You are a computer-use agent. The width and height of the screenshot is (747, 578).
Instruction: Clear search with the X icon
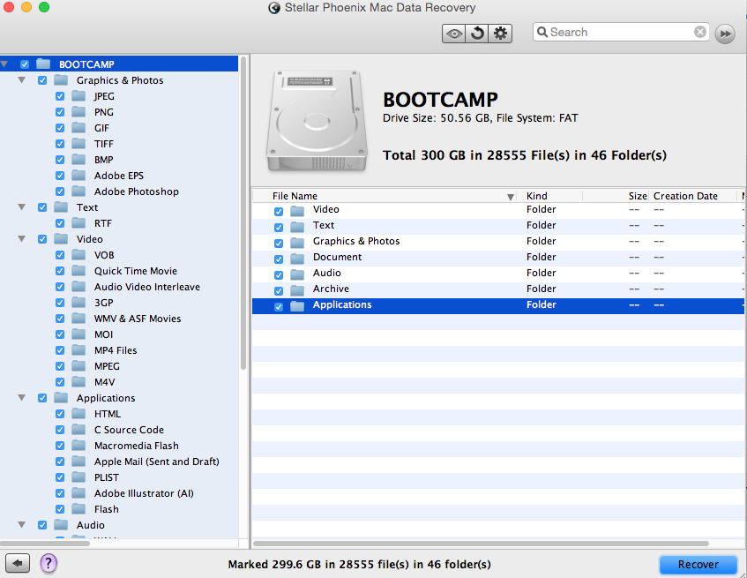click(700, 32)
